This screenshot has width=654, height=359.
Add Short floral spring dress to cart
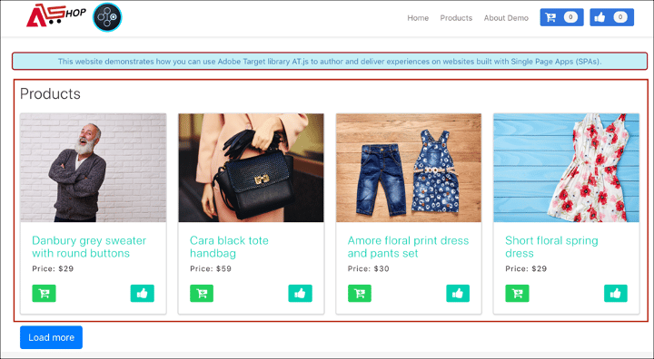pos(517,293)
